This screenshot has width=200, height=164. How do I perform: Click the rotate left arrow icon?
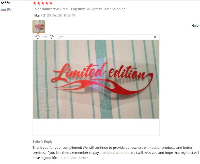(x=38, y=37)
